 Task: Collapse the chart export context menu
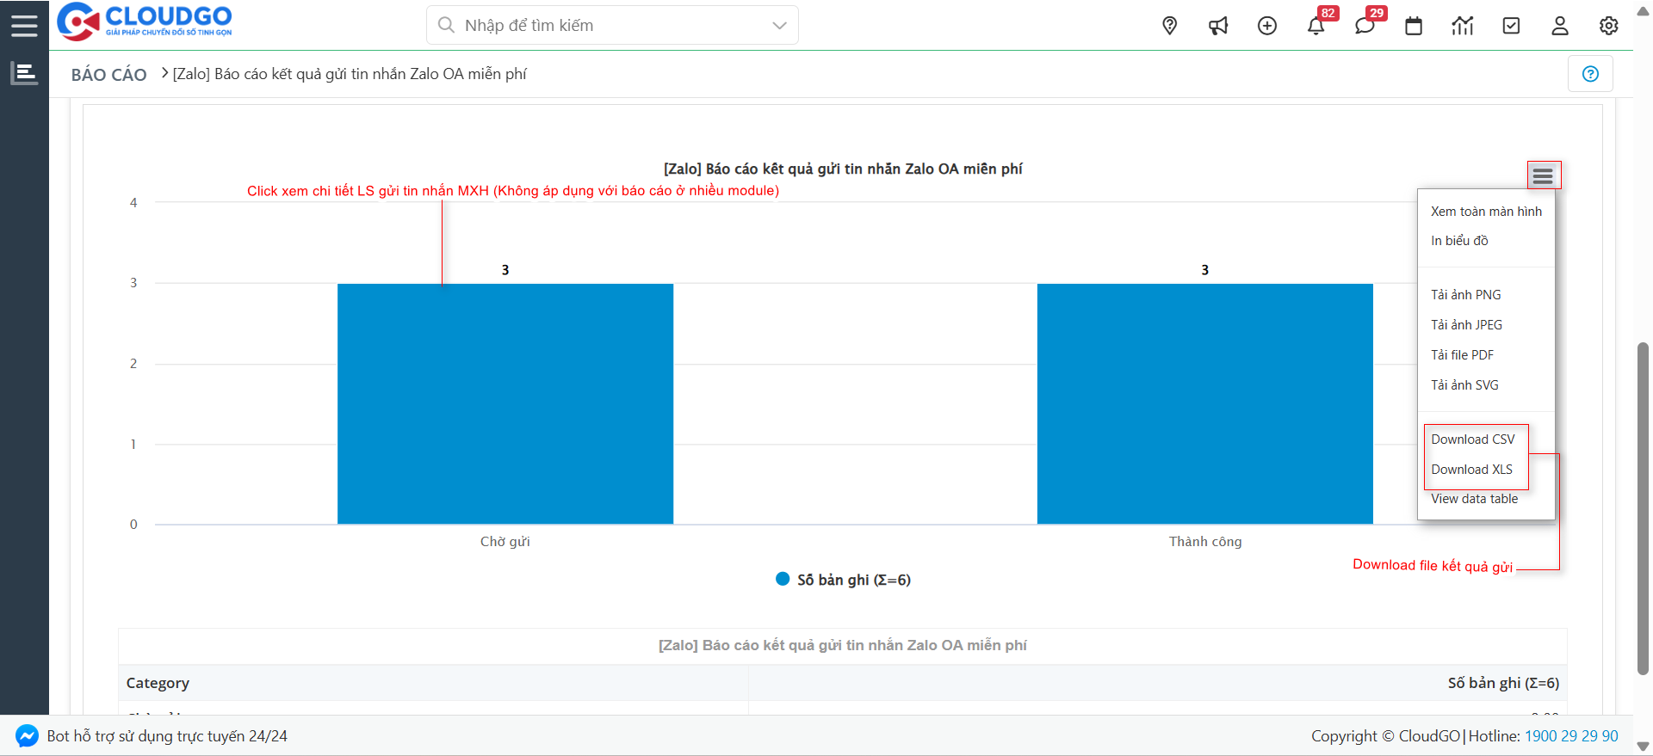tap(1543, 176)
